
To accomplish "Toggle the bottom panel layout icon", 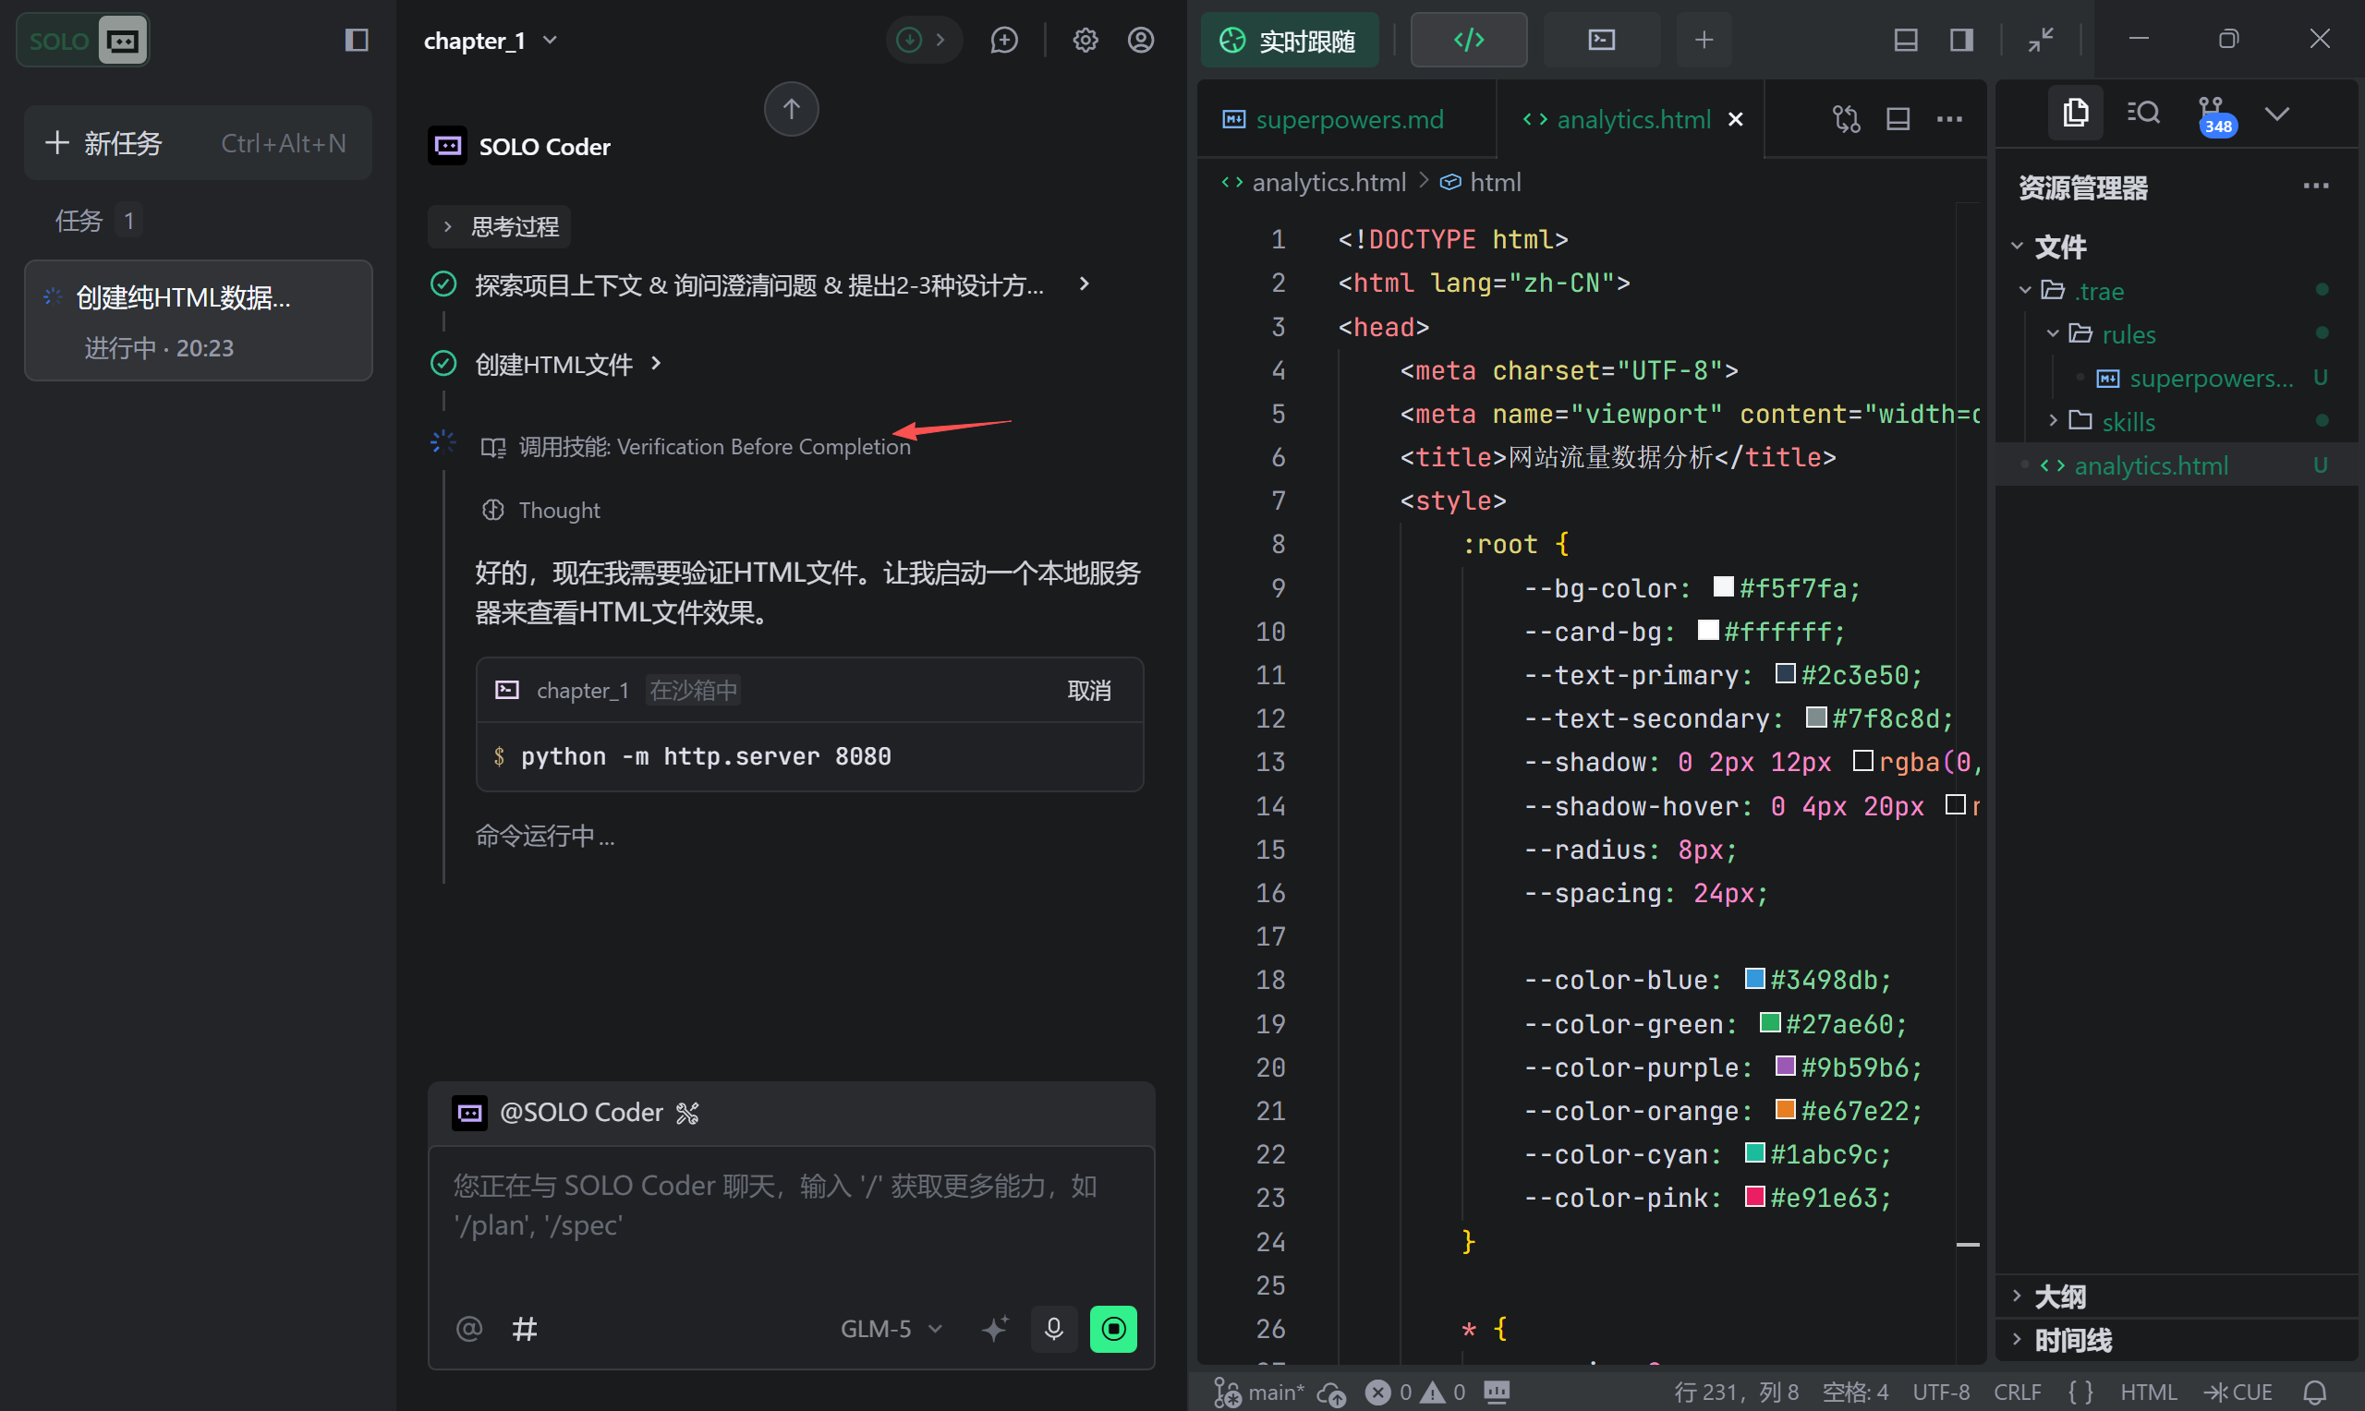I will 1905,40.
